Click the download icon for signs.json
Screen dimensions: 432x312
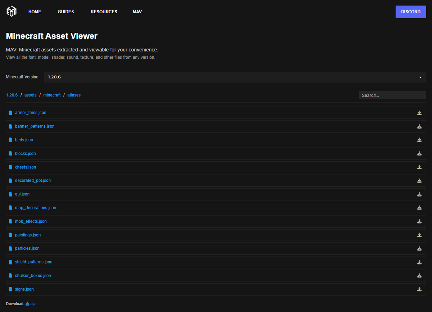(419, 289)
